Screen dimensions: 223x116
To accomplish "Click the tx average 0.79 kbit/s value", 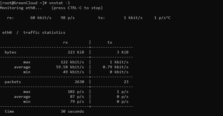I will [x=116, y=67].
